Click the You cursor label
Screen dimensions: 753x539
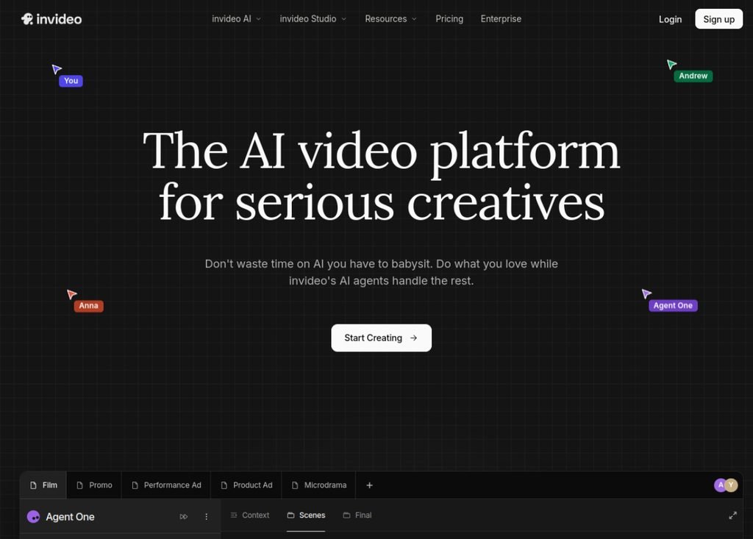click(71, 81)
